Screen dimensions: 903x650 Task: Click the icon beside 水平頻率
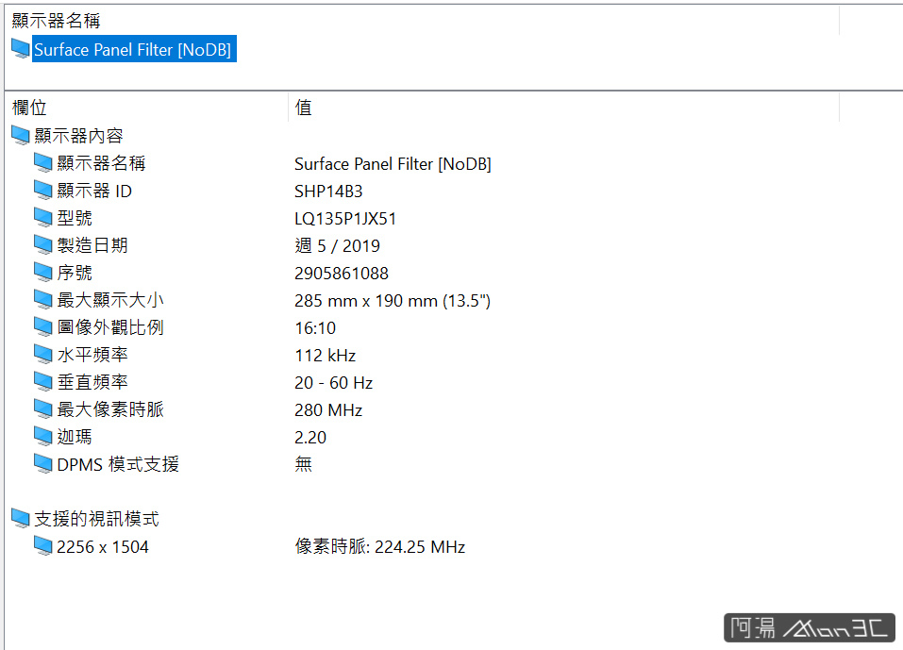[x=43, y=354]
